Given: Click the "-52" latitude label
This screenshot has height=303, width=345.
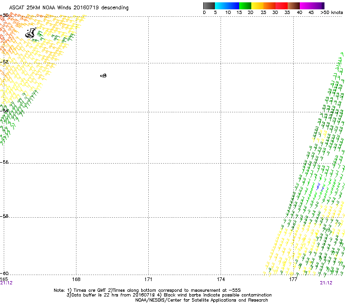Looking at the screenshot, I should point(4,62).
